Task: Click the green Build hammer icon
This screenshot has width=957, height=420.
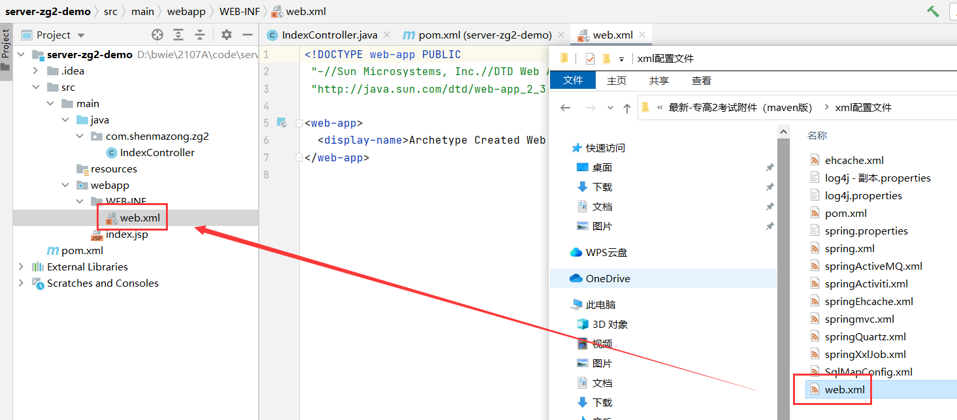Action: [933, 11]
